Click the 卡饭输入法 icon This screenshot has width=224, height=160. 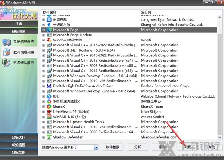[x=49, y=25]
